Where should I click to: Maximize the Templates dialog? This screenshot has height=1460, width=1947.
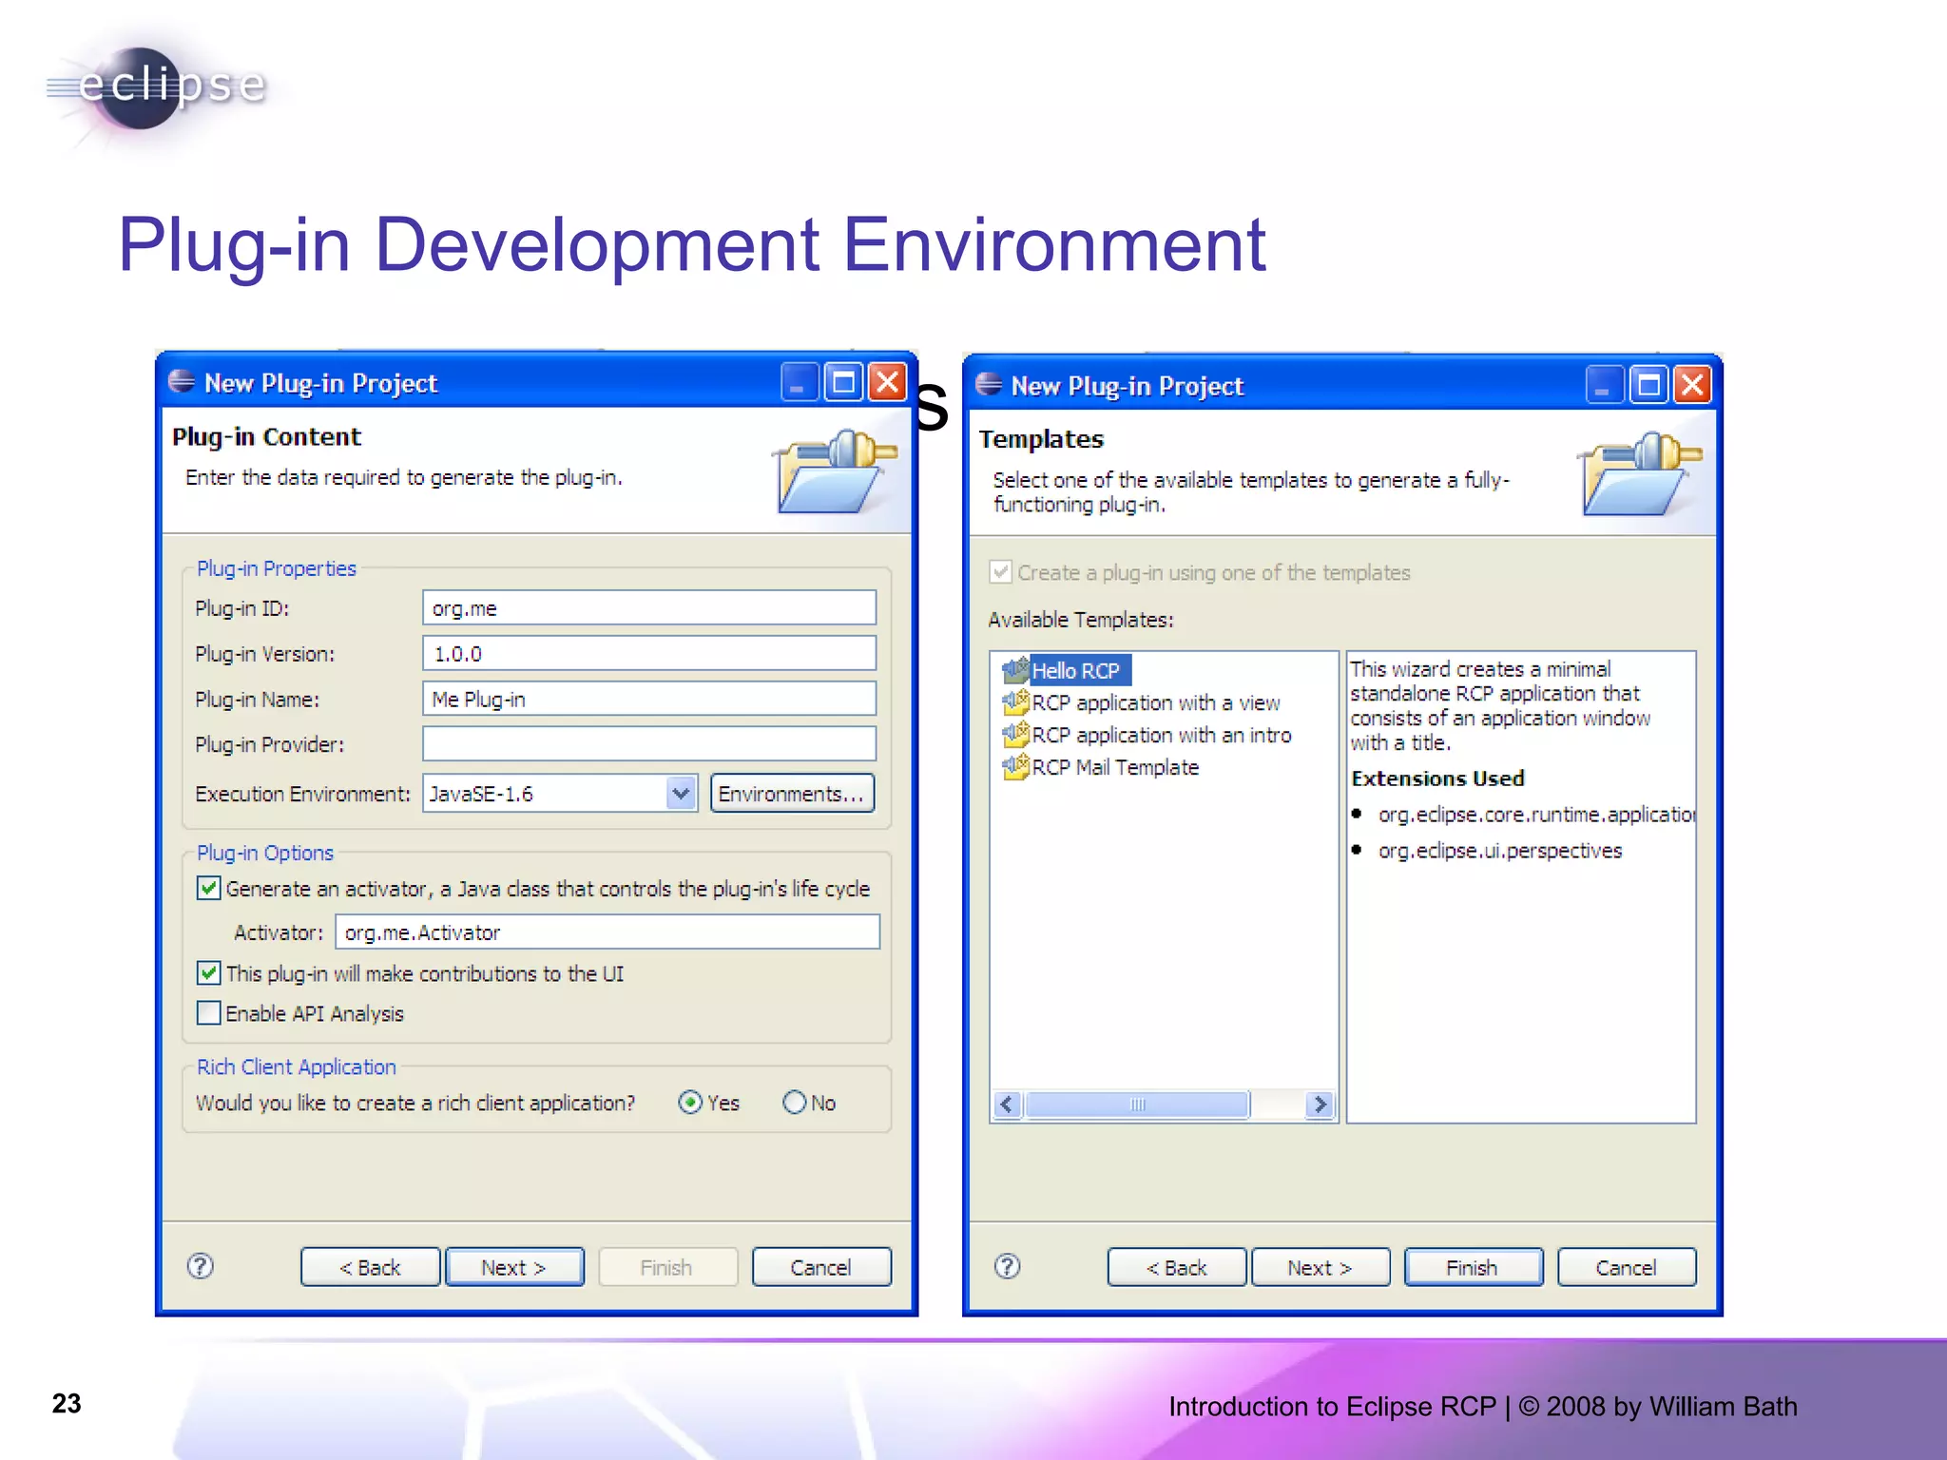[1649, 385]
